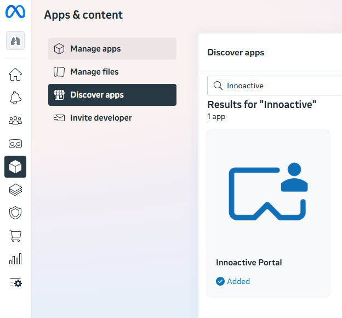This screenshot has width=342, height=318.
Task: Click the highlighted cube Apps icon
Action: tap(15, 167)
